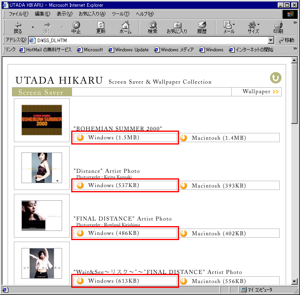Image resolution: width=300 pixels, height=295 pixels.
Task: Open the History (履歴) toolbar button
Action: [202, 27]
